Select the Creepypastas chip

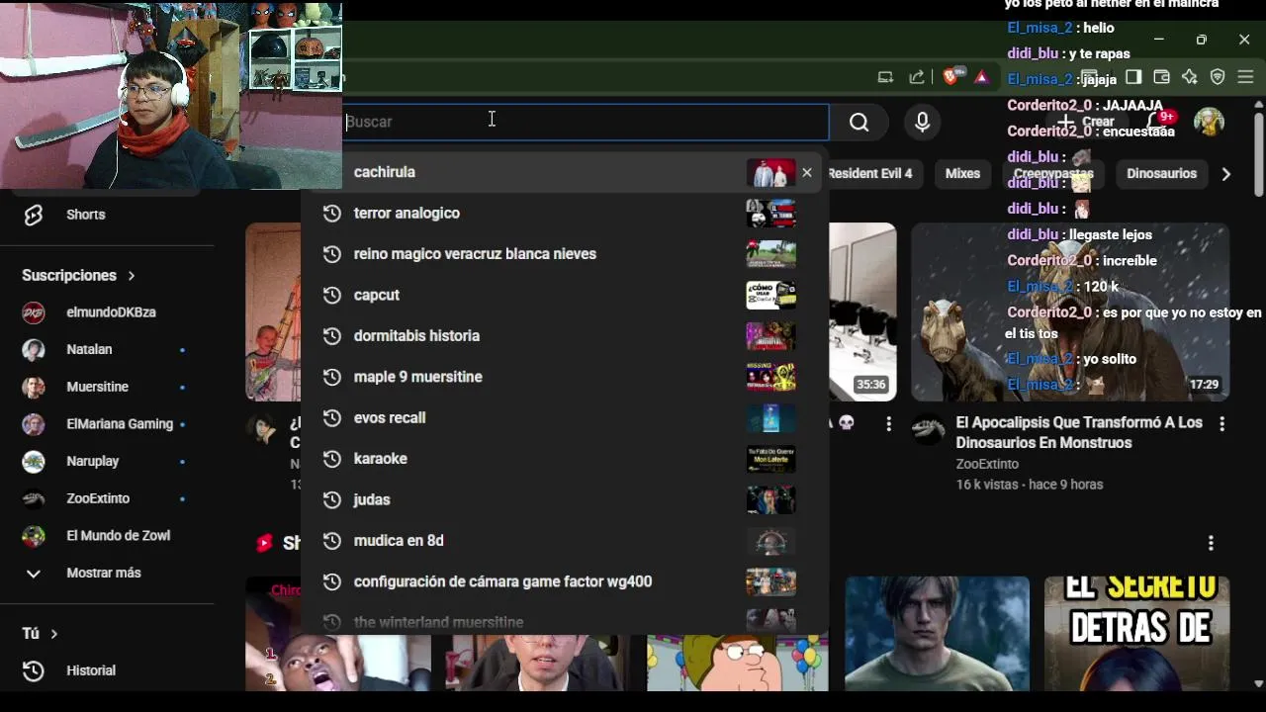1053,173
